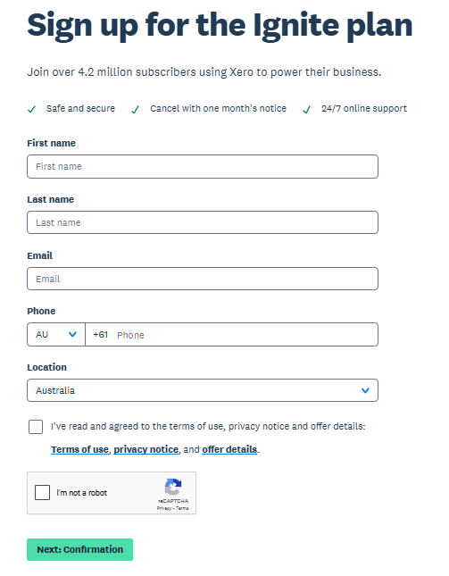Screen dimensions: 449x576
Task: Open the reCAPTCHA Terms link
Action: tap(182, 508)
